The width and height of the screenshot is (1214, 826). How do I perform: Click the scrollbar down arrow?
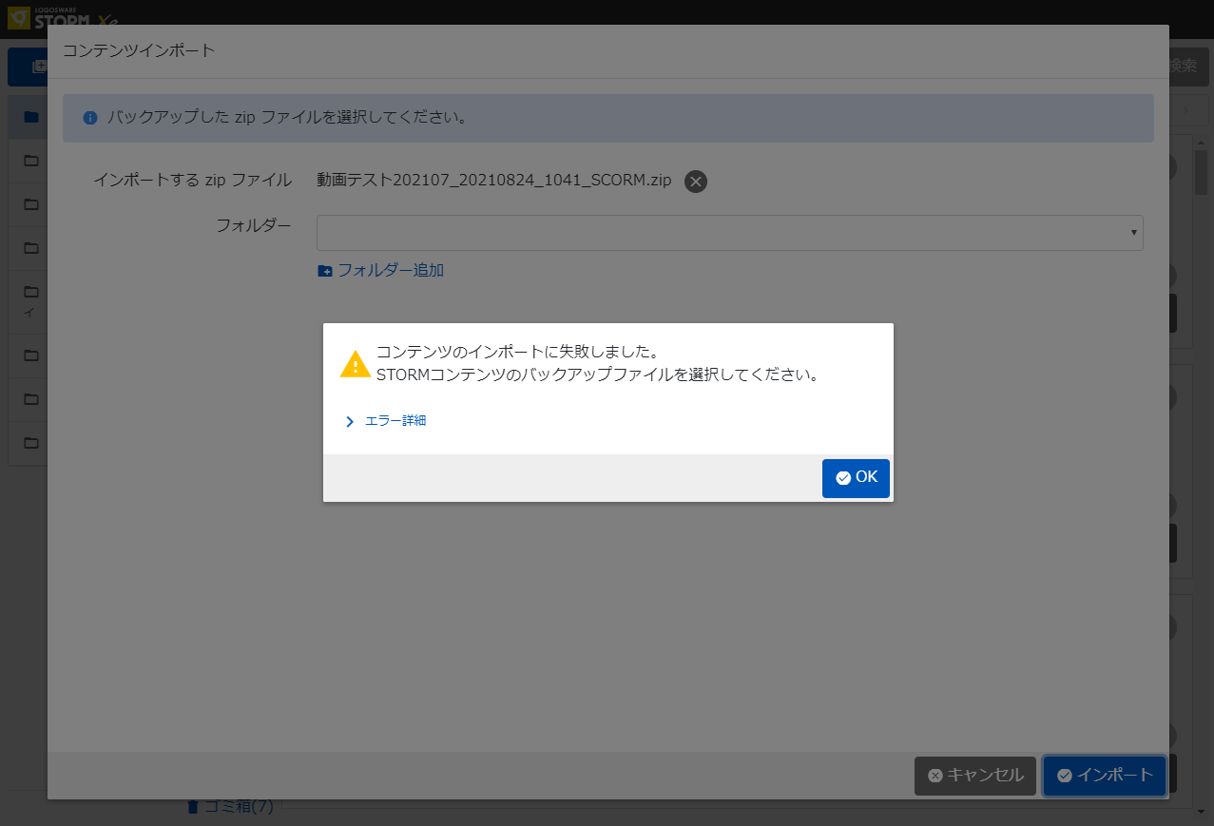(1202, 811)
